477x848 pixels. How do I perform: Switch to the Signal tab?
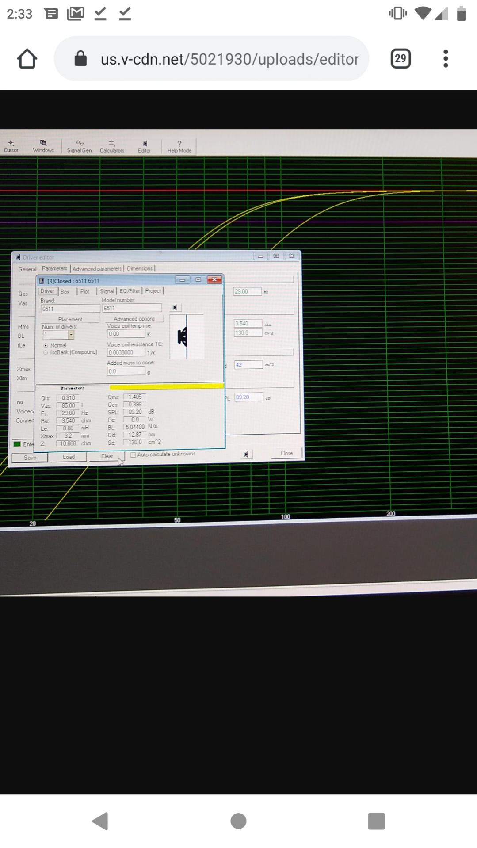click(107, 291)
